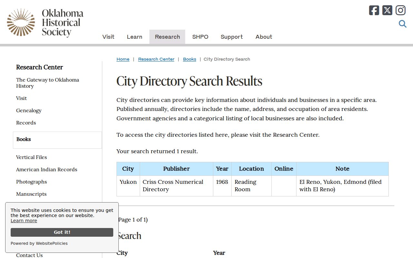
Task: Click the Oklahoma Historical Society logo
Action: (45, 23)
